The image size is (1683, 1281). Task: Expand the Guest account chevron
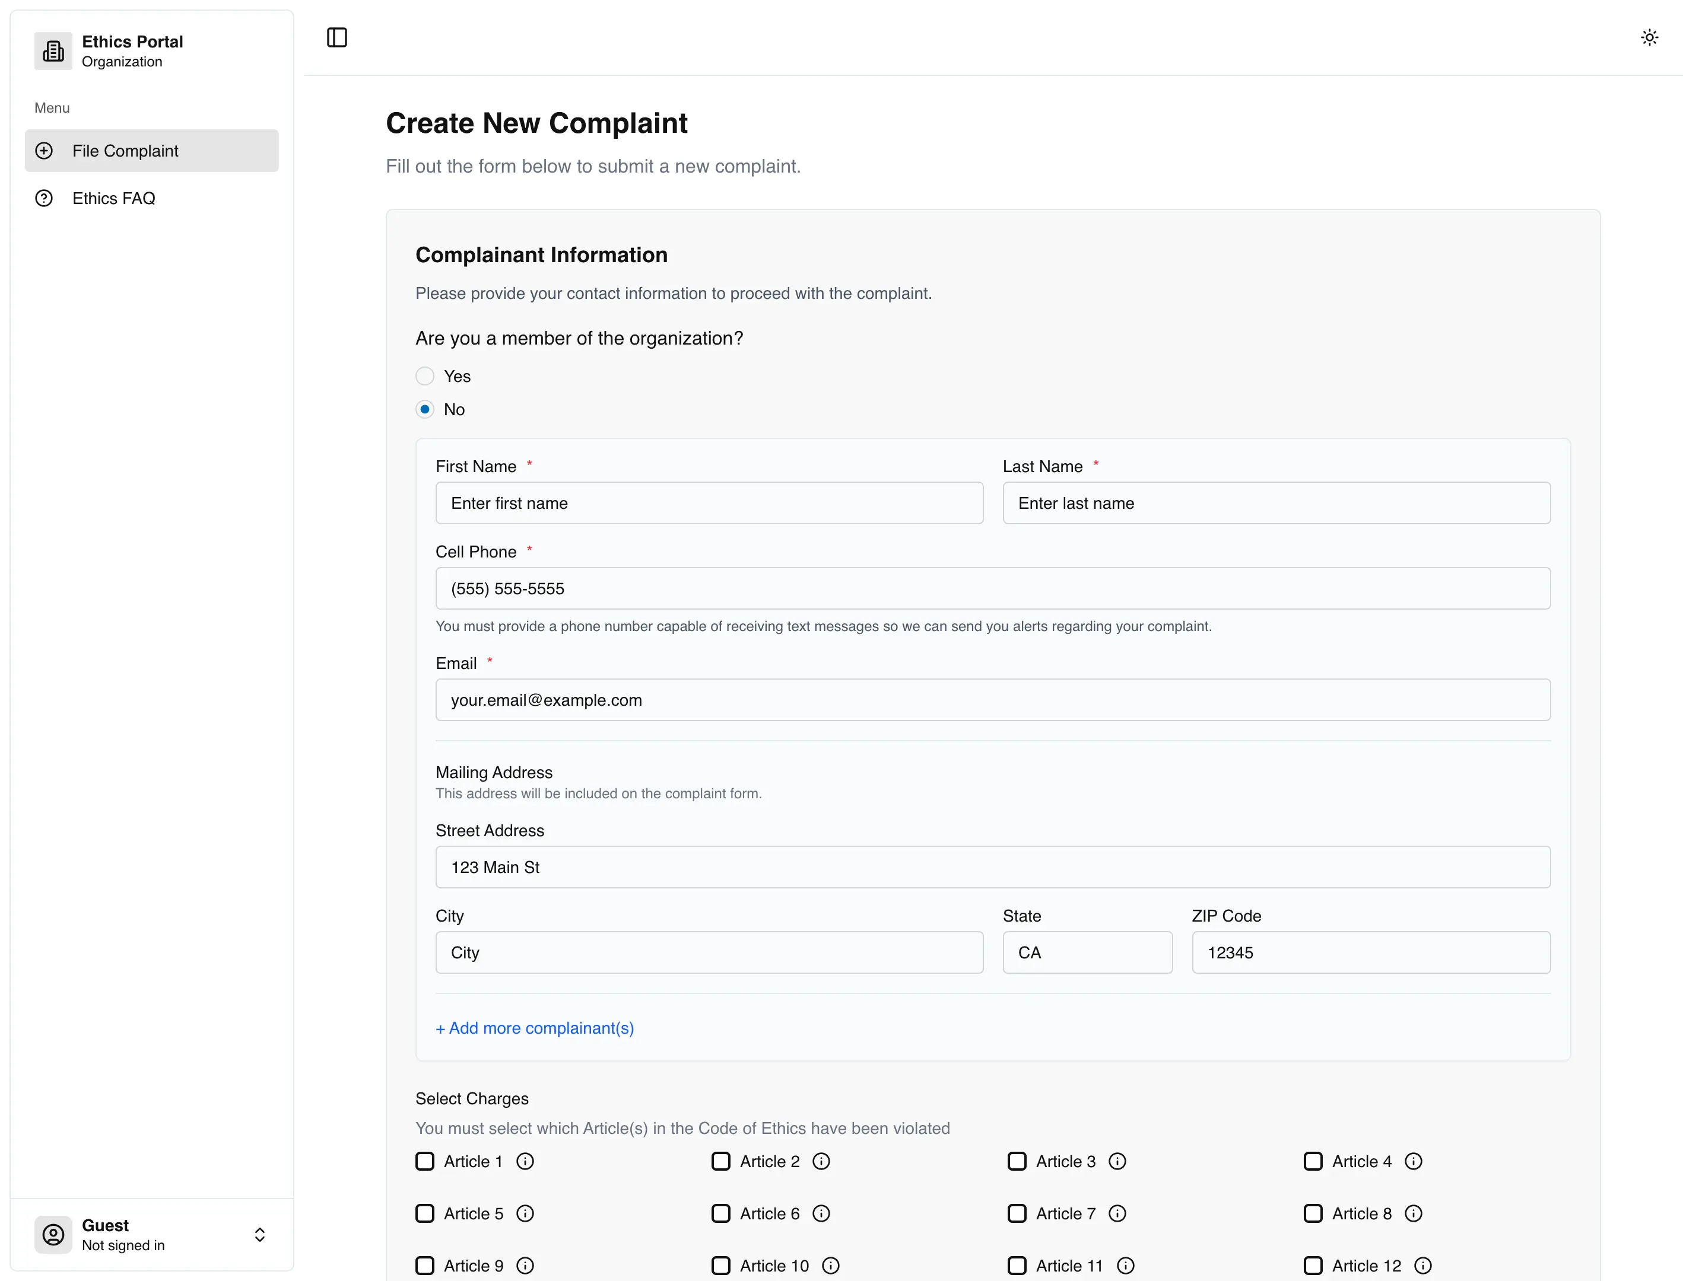[x=260, y=1235]
